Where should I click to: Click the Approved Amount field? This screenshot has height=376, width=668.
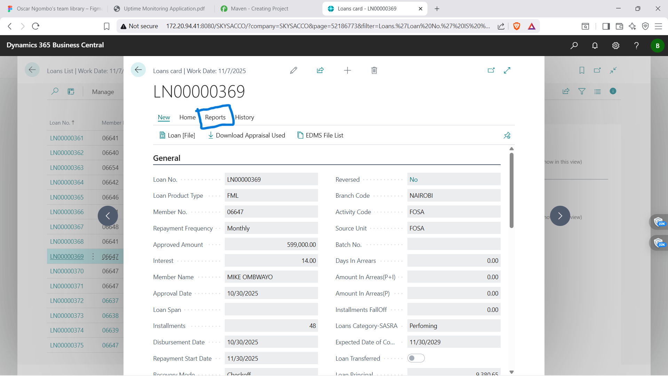point(271,245)
